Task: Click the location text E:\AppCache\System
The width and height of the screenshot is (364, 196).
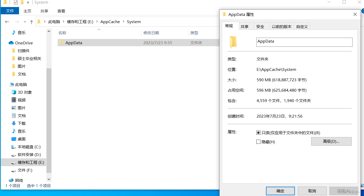Action: (276, 69)
